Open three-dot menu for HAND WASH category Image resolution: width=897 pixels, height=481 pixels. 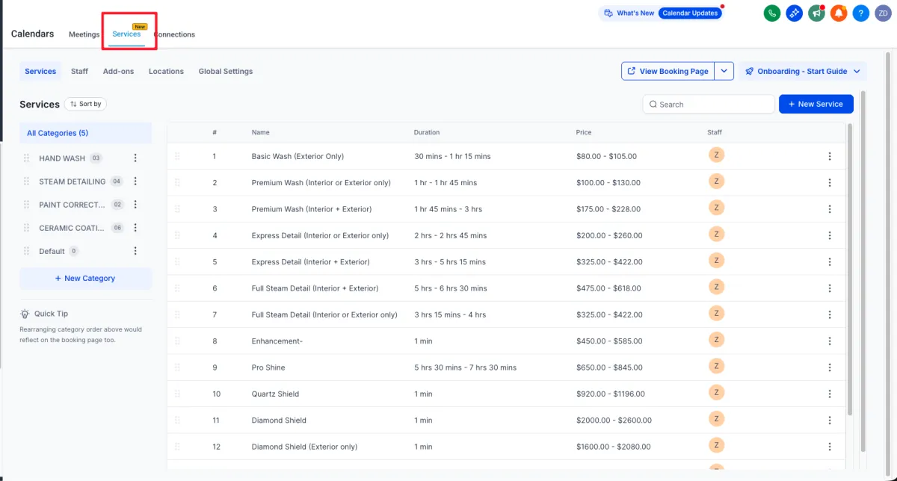click(135, 158)
